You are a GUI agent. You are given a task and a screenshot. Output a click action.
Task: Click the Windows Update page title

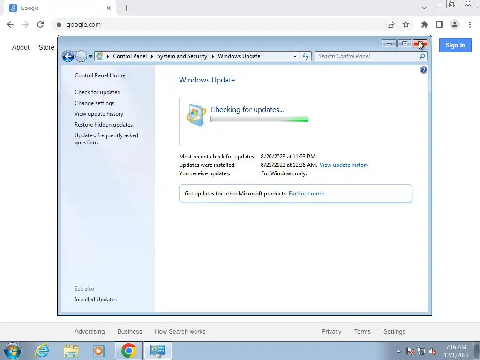pyautogui.click(x=207, y=80)
